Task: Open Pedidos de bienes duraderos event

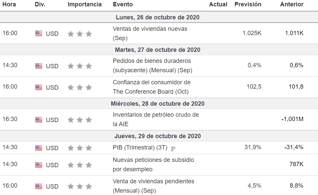Action: tap(151, 61)
